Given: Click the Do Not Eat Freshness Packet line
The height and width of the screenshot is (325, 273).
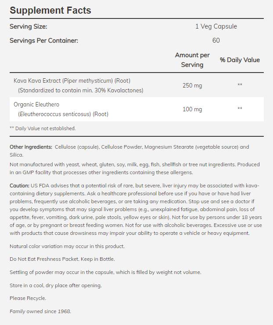Looking at the screenshot, I should click(x=62, y=259).
